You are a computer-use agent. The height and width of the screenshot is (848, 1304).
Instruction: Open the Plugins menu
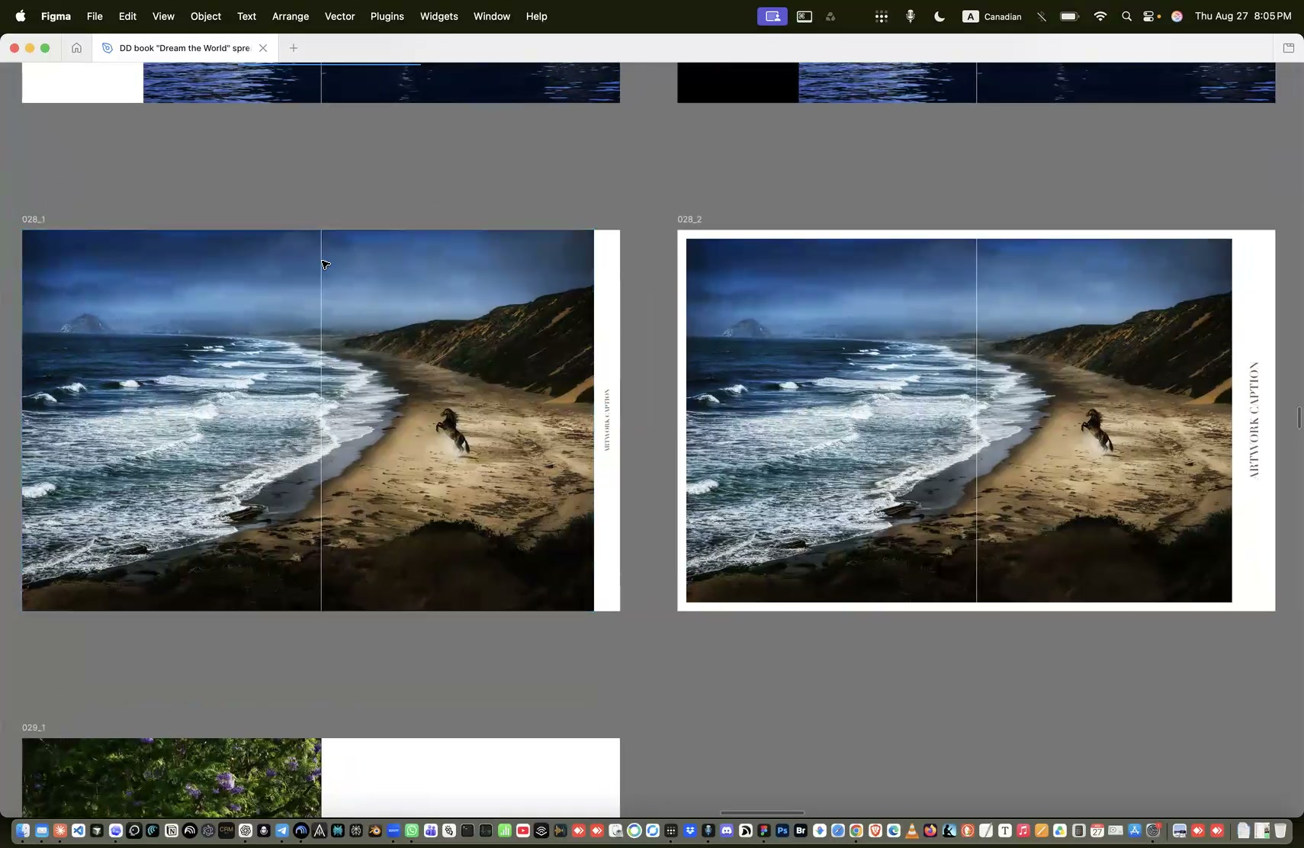387,16
